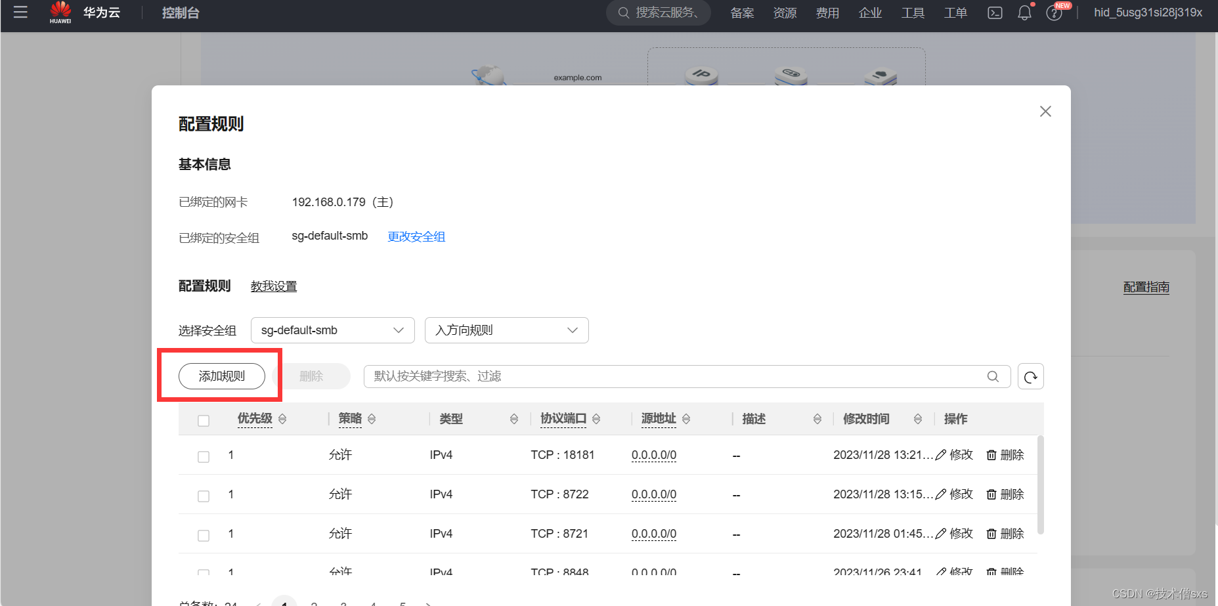The height and width of the screenshot is (606, 1218).
Task: Delete the TCP 8722 rule
Action: [x=1005, y=494]
